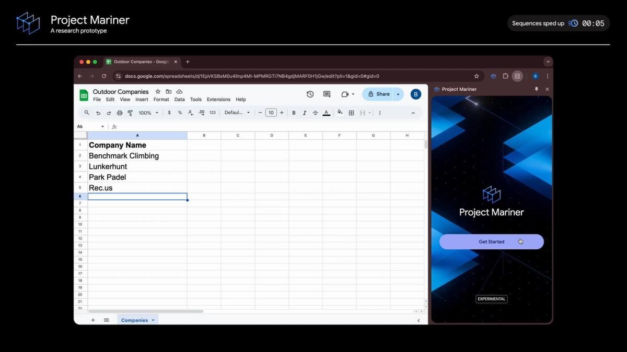The image size is (627, 352).
Task: Click cell containing Benchmark Climbing
Action: point(137,156)
